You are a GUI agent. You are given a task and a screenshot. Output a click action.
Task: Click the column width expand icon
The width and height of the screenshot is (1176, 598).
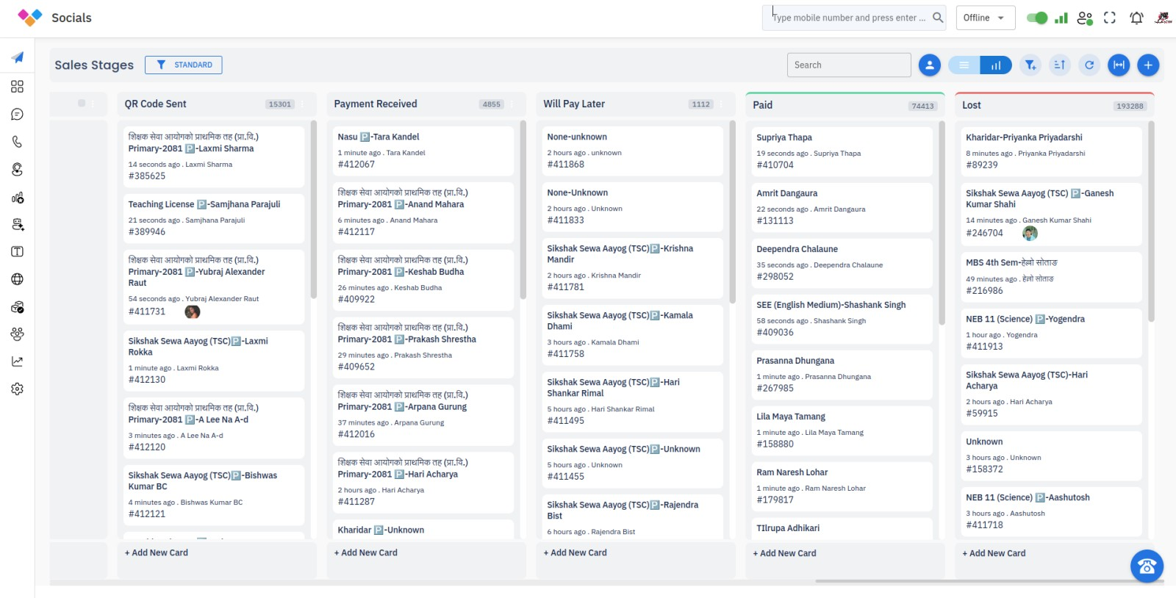pyautogui.click(x=1119, y=65)
